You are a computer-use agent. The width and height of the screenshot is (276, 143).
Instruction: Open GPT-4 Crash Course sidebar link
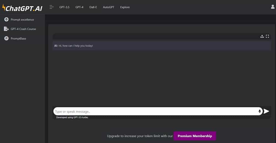pyautogui.click(x=23, y=29)
